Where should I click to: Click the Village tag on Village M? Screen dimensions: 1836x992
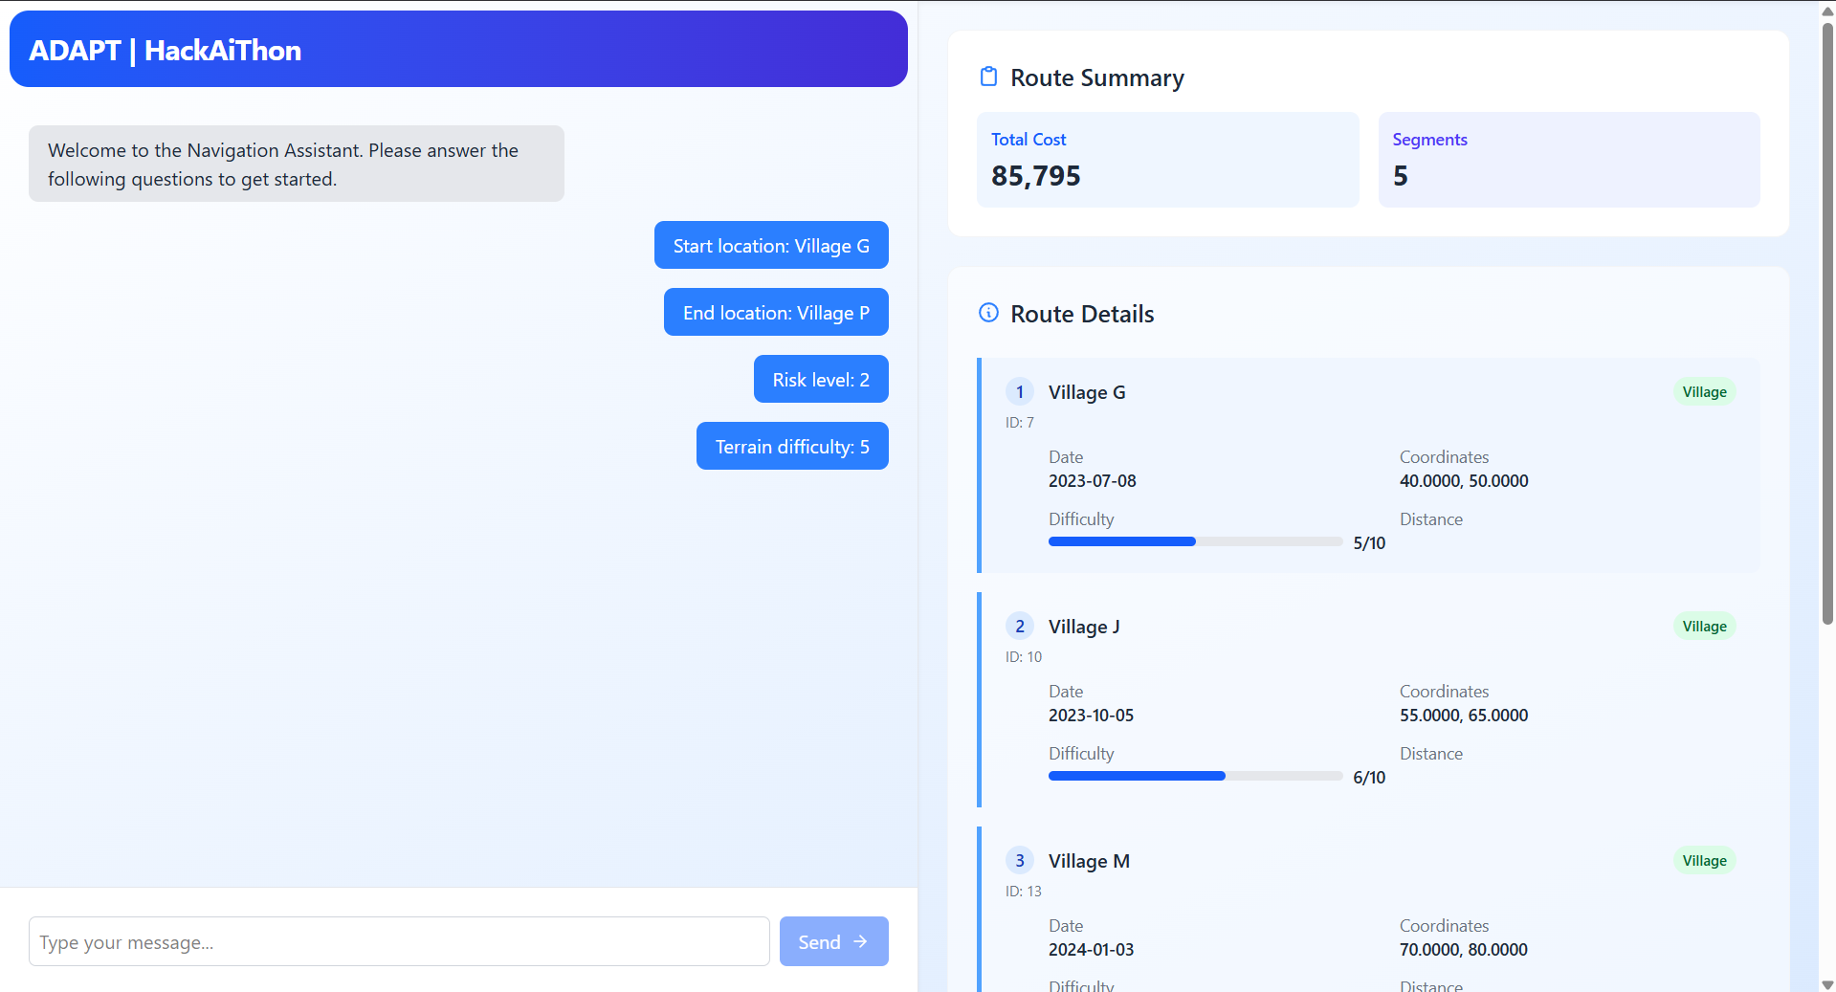[1704, 861]
